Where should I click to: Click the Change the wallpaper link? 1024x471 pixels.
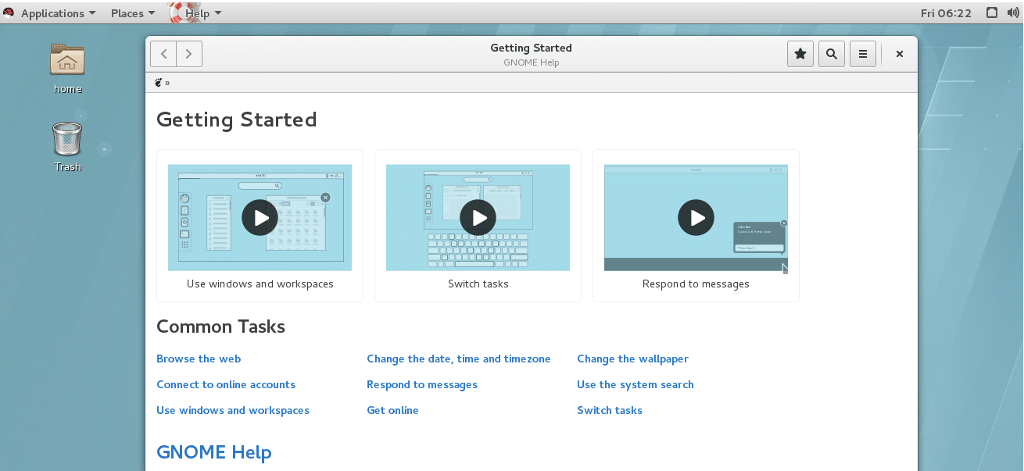pyautogui.click(x=632, y=359)
